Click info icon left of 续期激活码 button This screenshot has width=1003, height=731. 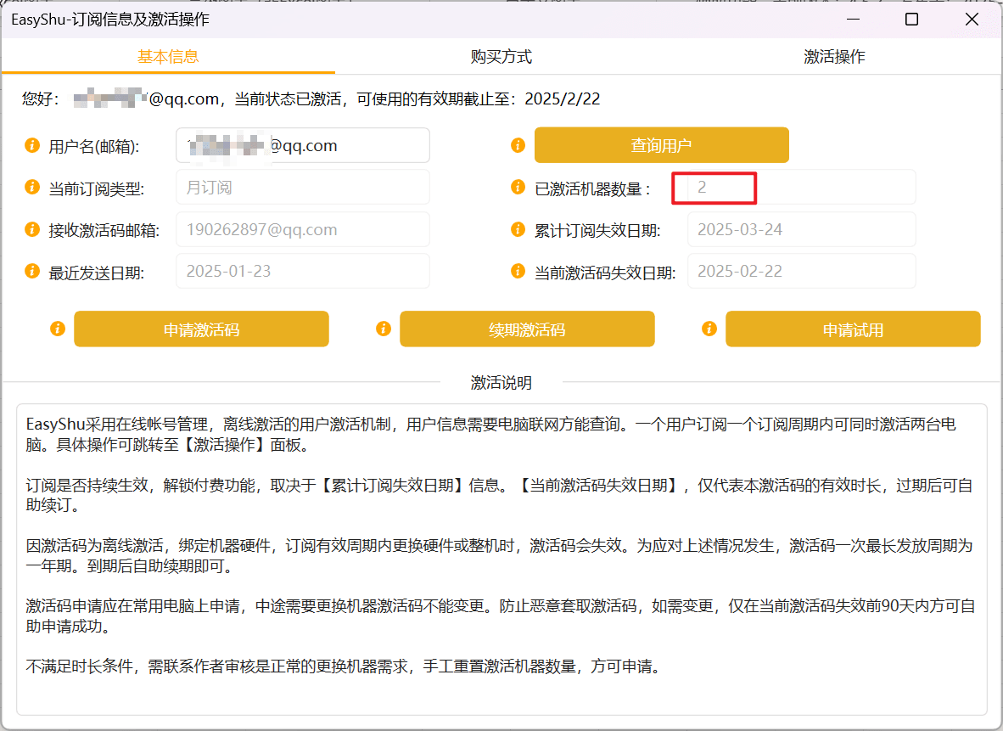click(x=384, y=329)
